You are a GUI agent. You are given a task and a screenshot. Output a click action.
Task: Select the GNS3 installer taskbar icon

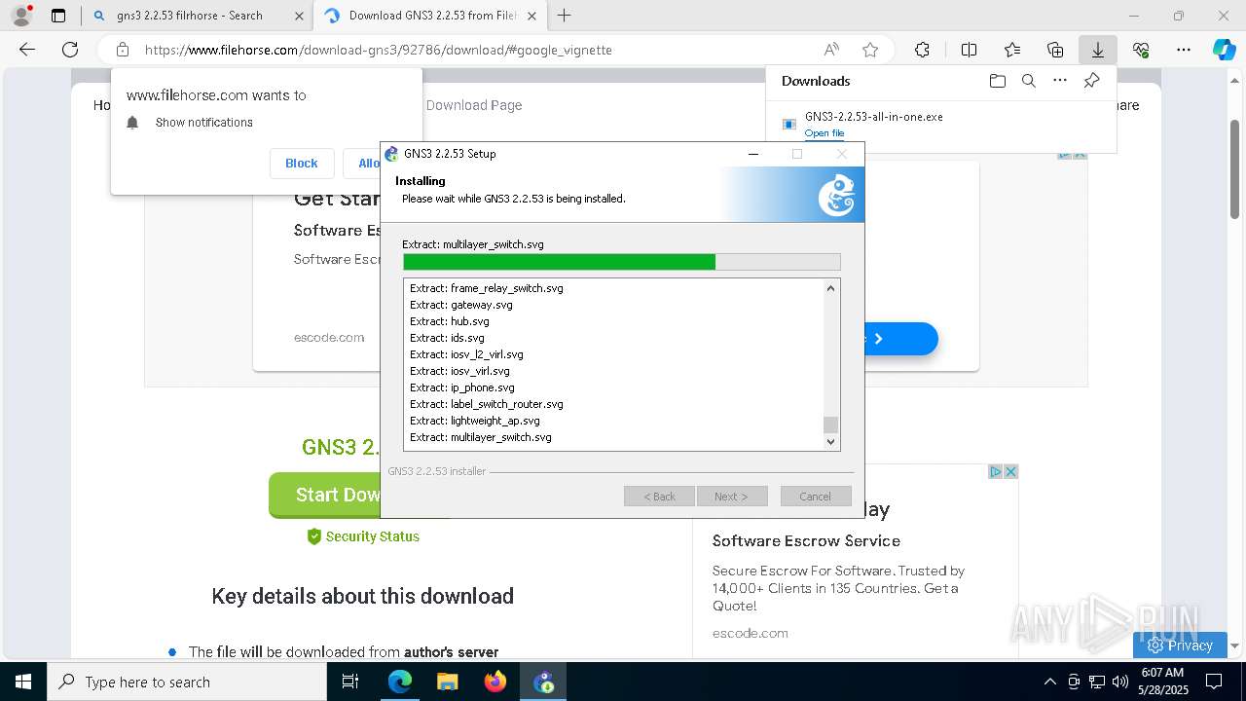point(543,682)
